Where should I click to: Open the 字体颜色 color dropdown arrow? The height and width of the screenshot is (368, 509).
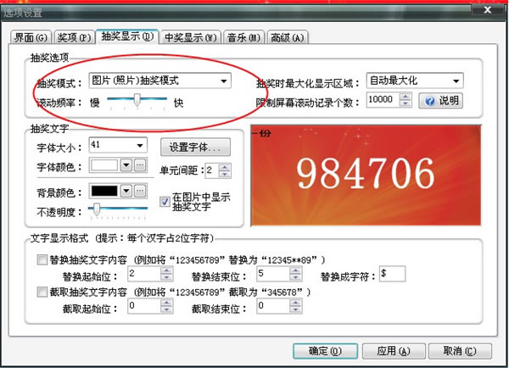[x=126, y=166]
